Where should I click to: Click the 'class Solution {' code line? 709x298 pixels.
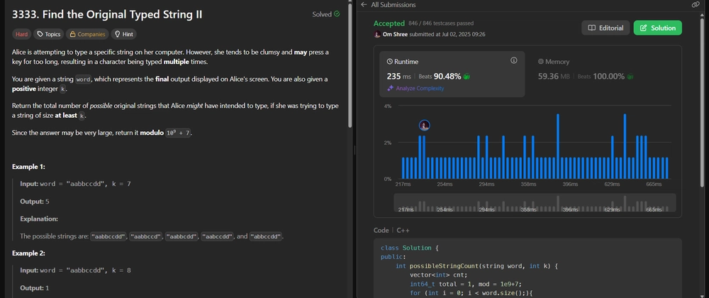point(410,248)
